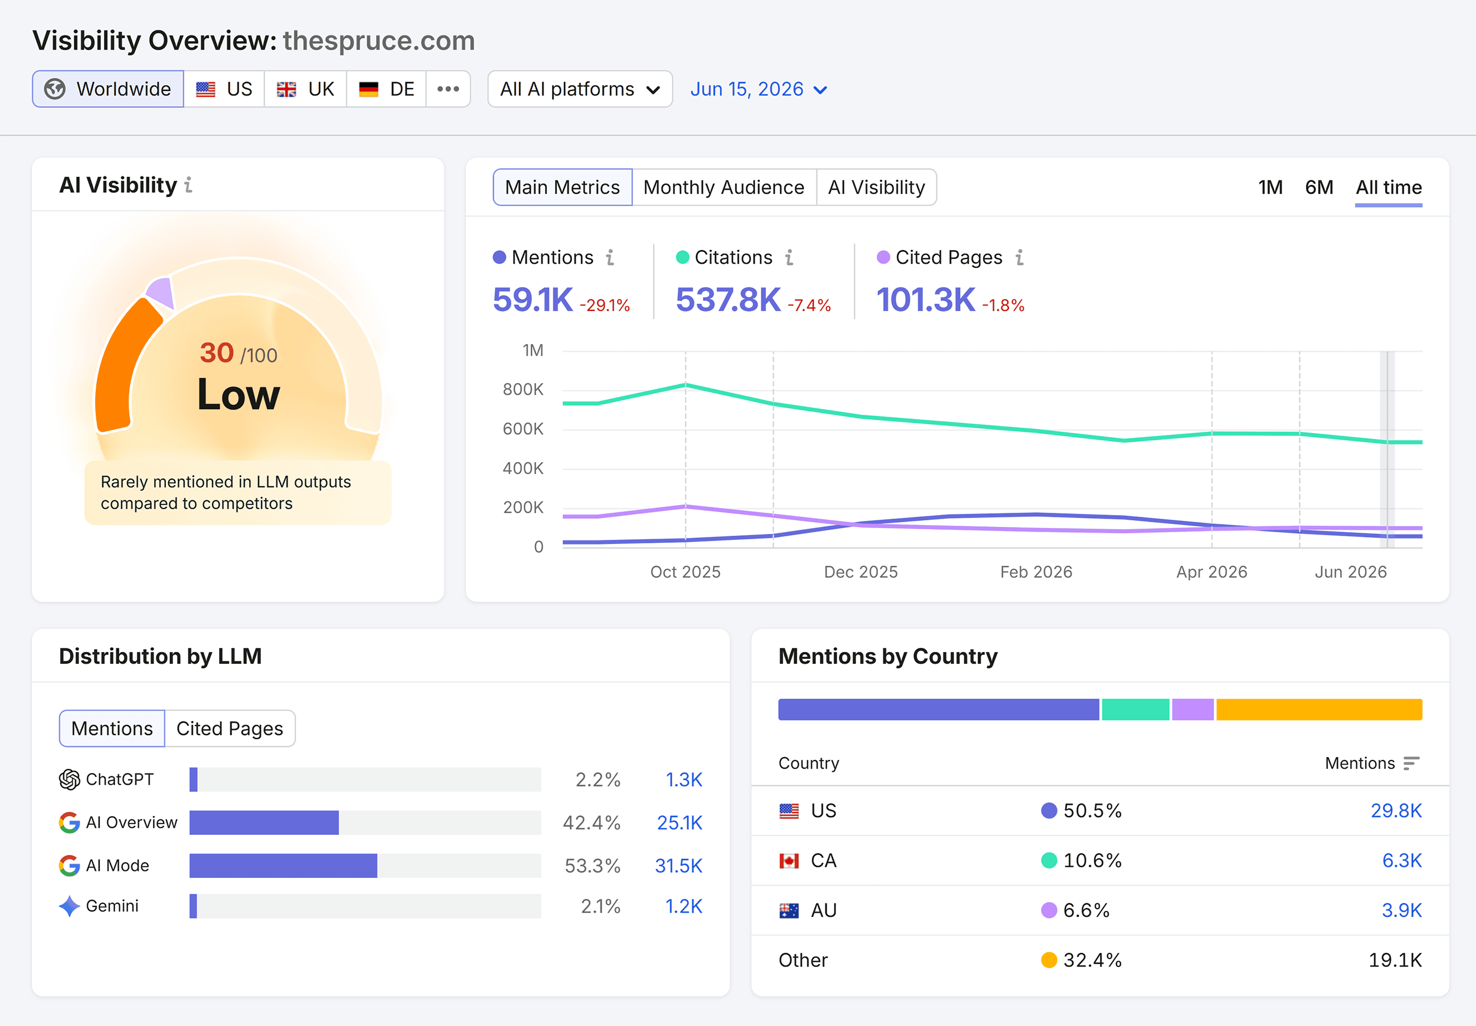The image size is (1476, 1026).
Task: Click the blue US segment in country bar
Action: point(939,709)
